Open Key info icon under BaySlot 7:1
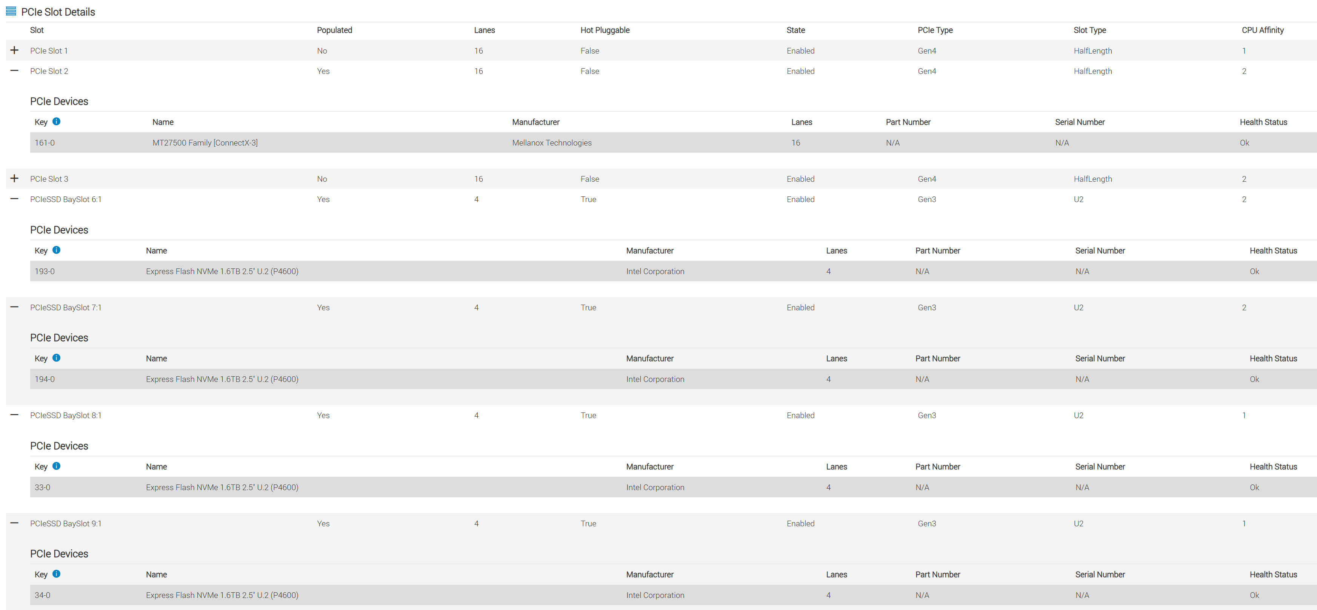The width and height of the screenshot is (1317, 610). [x=57, y=358]
